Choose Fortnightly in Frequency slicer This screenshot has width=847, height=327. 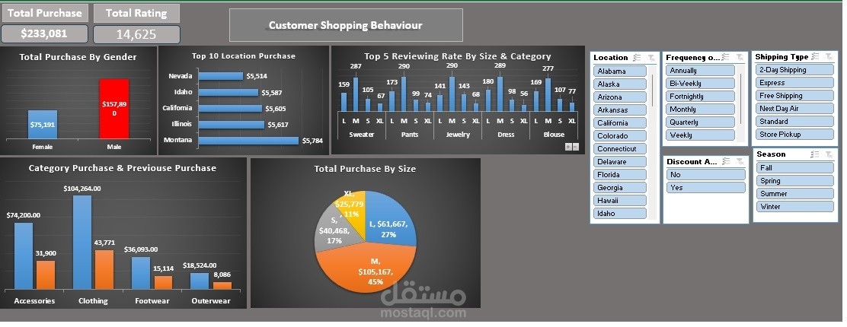pos(700,97)
